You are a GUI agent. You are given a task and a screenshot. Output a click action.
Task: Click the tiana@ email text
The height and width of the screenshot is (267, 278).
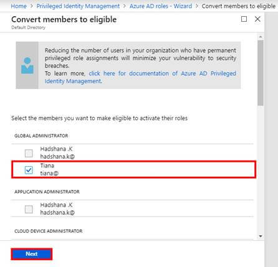pos(49,173)
